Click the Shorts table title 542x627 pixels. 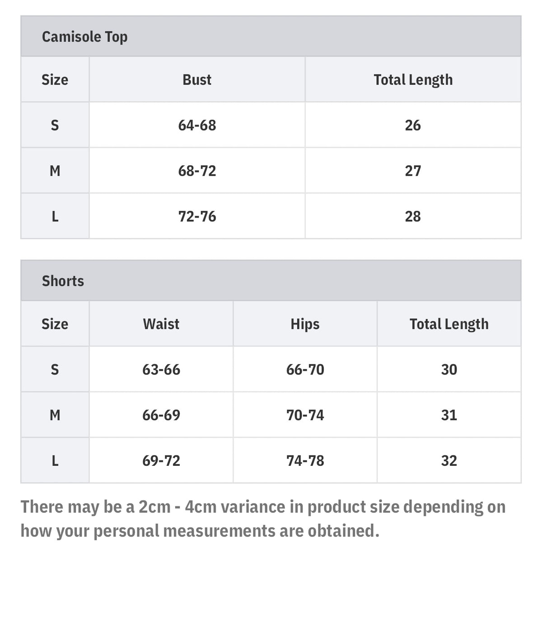click(63, 281)
